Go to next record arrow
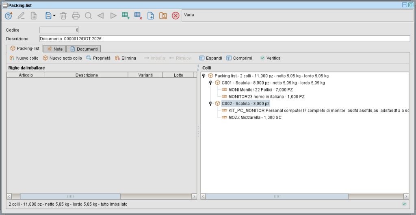 (113, 16)
